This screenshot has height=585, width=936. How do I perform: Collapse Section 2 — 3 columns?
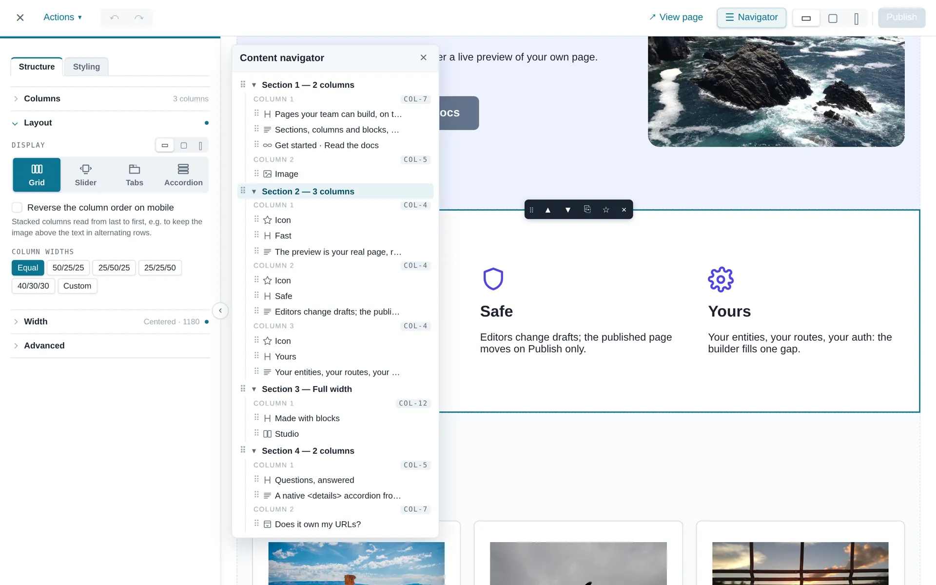[254, 192]
